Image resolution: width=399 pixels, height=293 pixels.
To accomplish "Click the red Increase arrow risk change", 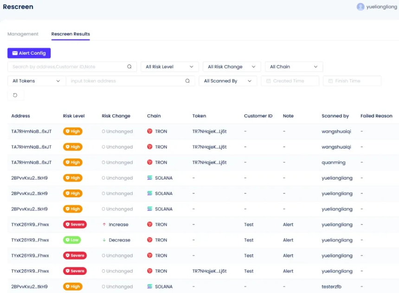I will (104, 225).
